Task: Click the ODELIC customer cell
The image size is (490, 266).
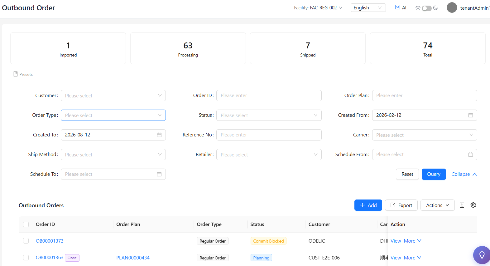Action: click(x=317, y=241)
